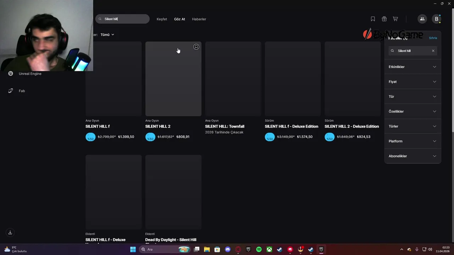
Task: Click the ₺924,53 price of Deluxe Edition
Action: click(364, 137)
